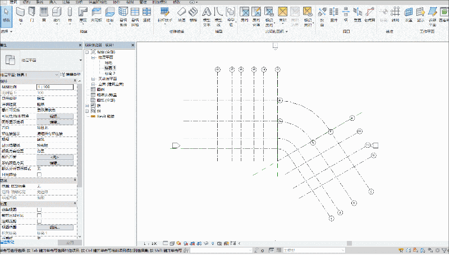
Task: Open the 楼层平面 type selector dropdown
Action: pos(41,60)
